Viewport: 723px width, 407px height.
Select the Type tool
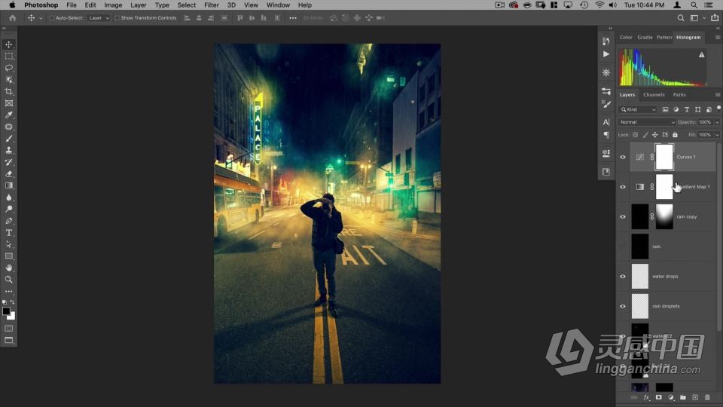click(x=9, y=233)
